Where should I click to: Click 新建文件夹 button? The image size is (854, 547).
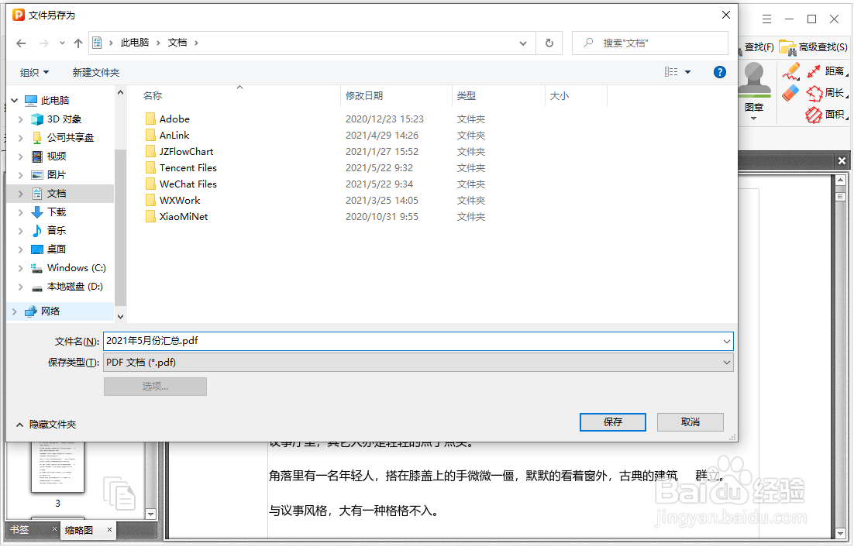pos(96,72)
